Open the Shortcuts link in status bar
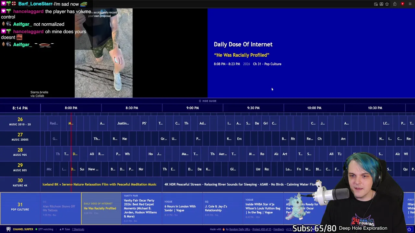Screen dimensions: 415x233 [x=78, y=229]
